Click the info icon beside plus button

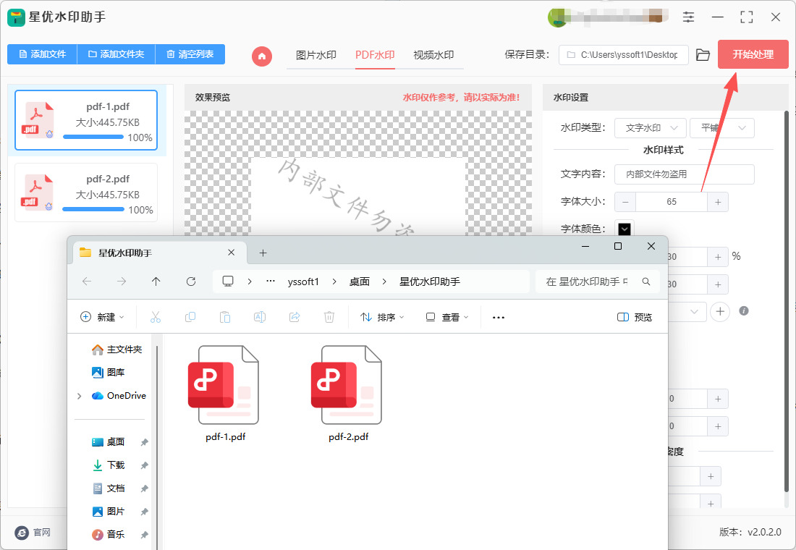(x=743, y=311)
